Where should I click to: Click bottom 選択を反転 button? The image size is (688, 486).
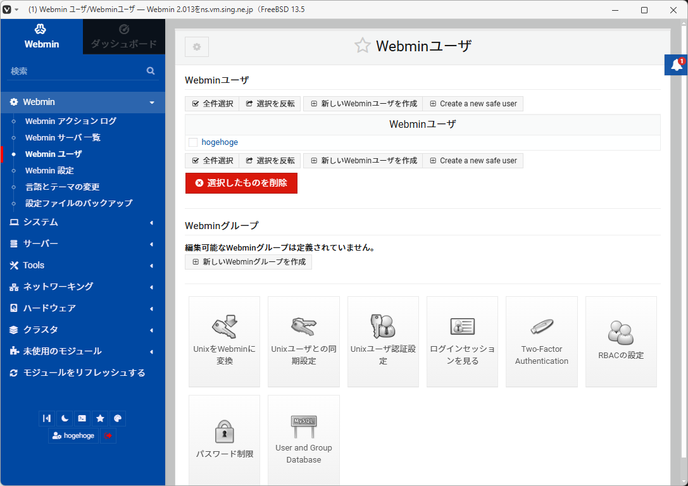(x=270, y=161)
